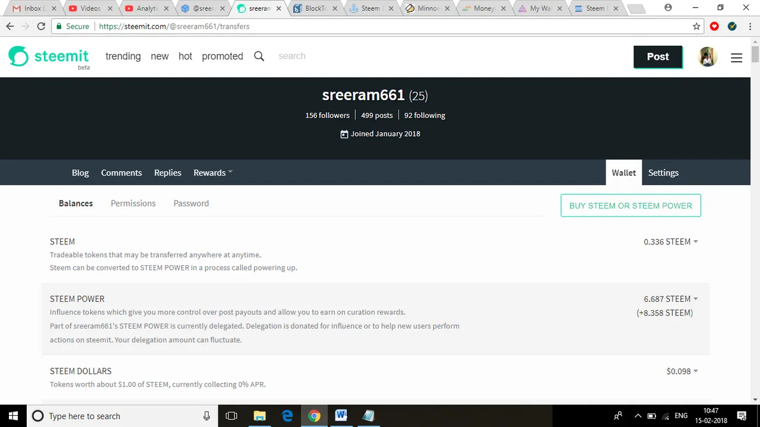Screen dimensions: 760x427
Task: Open the Wi-Fi network icon
Action: (x=666, y=416)
